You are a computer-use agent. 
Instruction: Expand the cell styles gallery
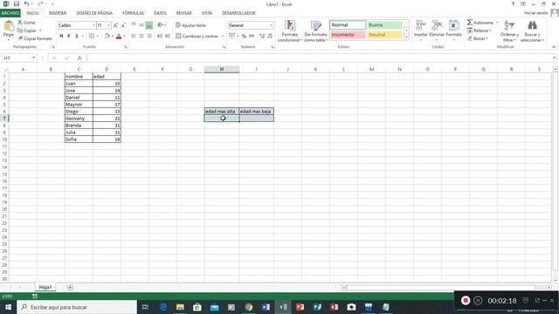coord(406,37)
